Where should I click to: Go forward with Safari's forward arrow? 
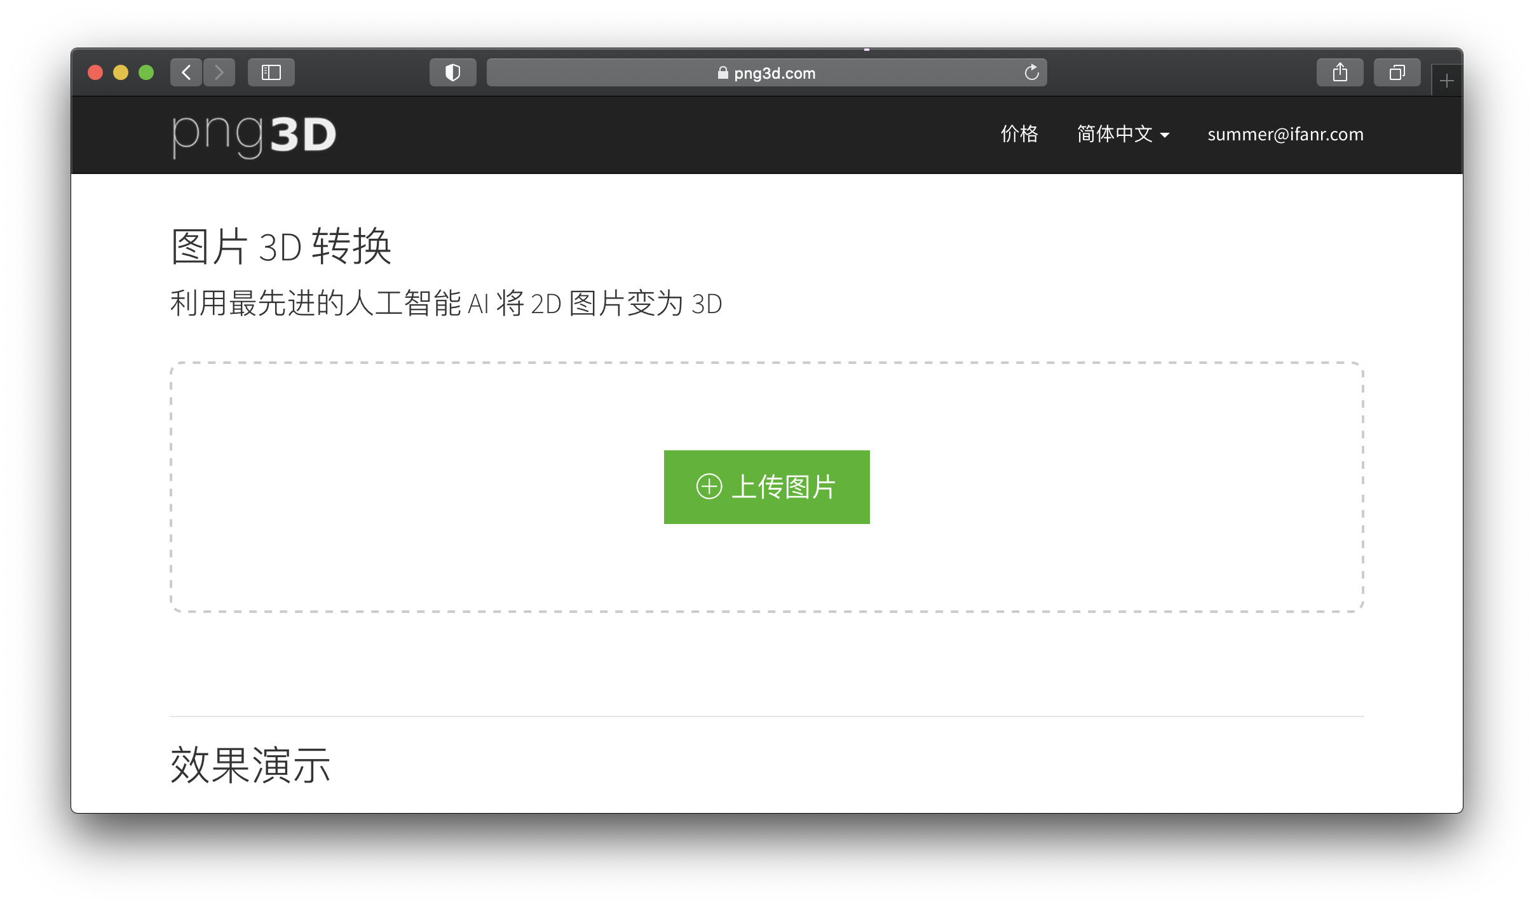pyautogui.click(x=219, y=72)
